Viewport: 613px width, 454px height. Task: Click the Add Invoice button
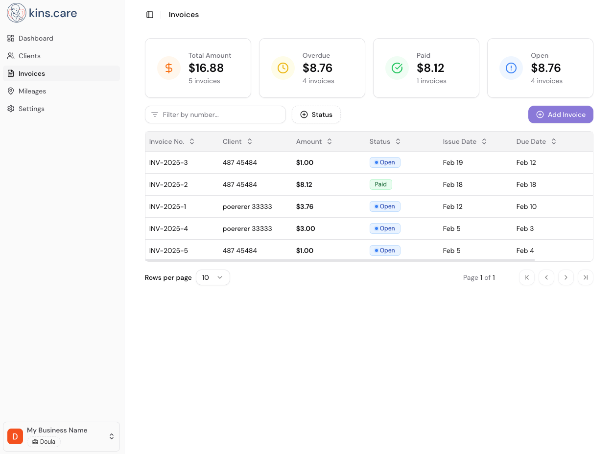(561, 114)
